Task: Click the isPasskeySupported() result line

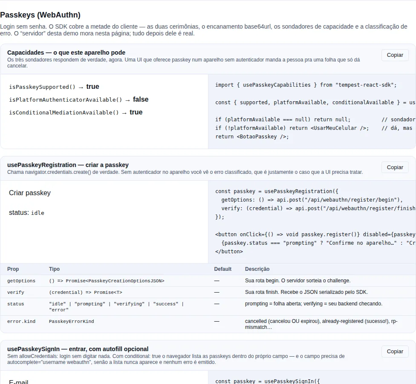Action: click(54, 87)
